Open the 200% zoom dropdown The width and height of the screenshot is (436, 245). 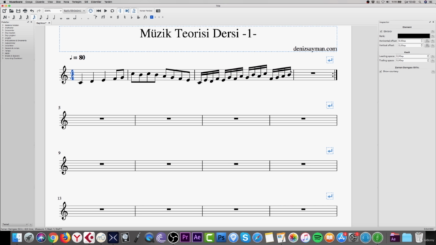pos(52,11)
